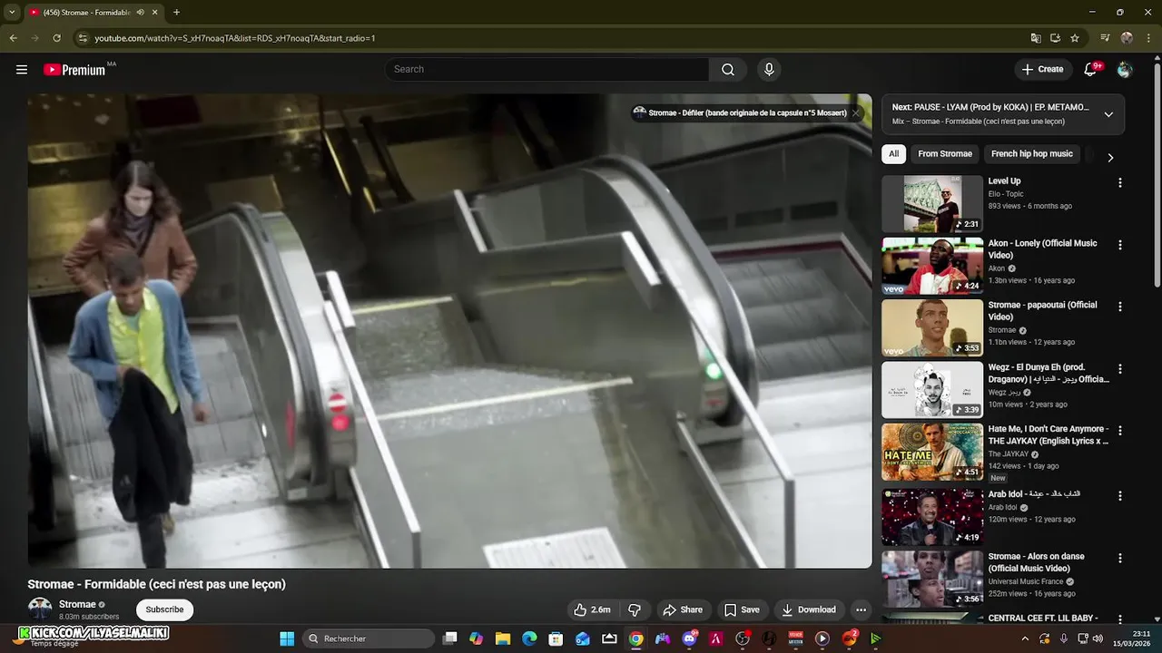Click the video player to pause

coord(449,331)
